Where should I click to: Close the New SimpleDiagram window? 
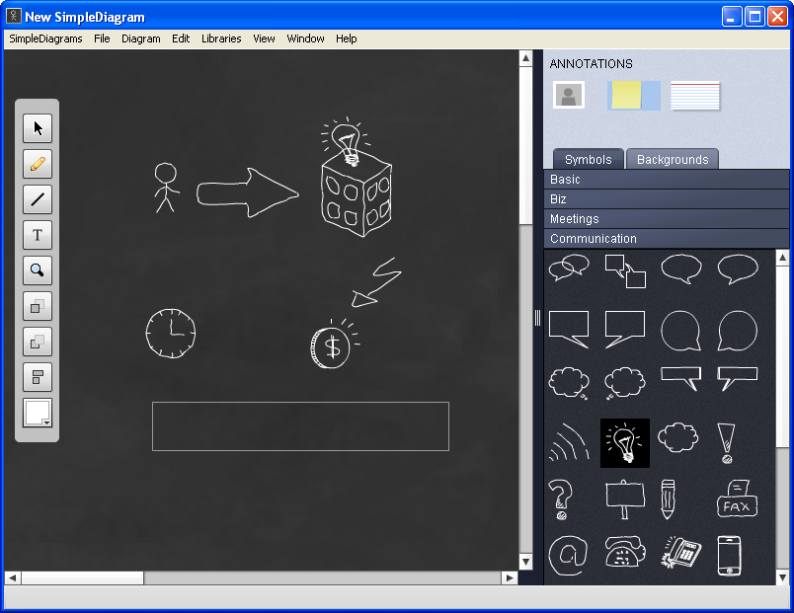click(777, 17)
